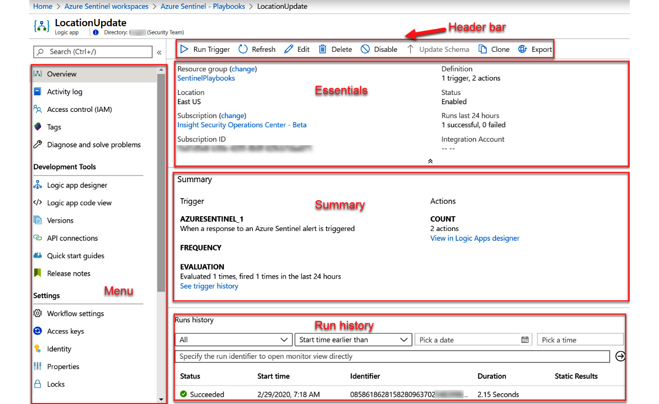Open the run status filter dropdown showing All
Screen dimensions: 659x404
pos(234,339)
